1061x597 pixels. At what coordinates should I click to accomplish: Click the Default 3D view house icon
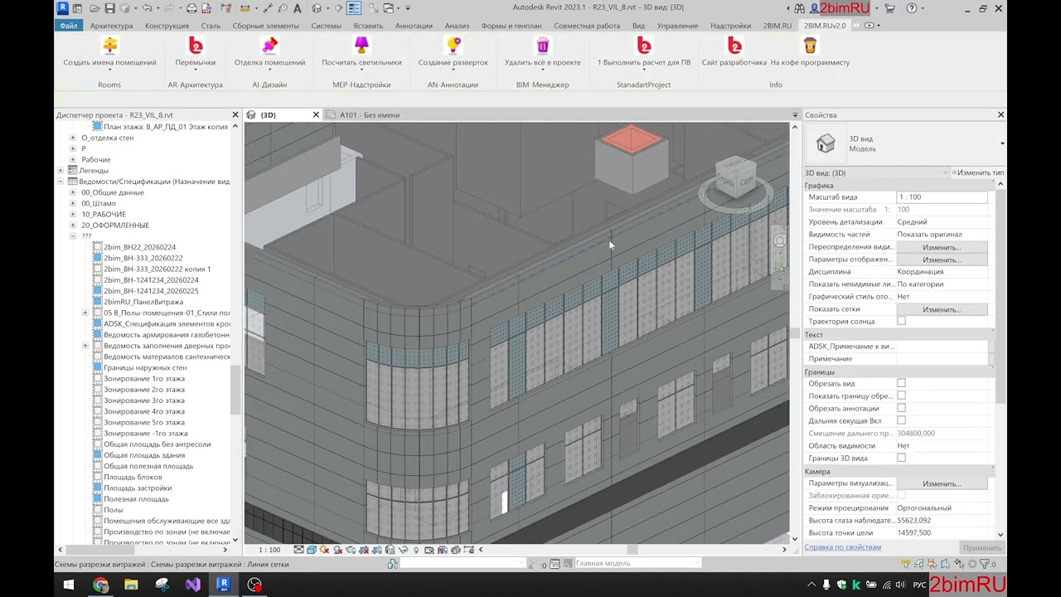[317, 8]
